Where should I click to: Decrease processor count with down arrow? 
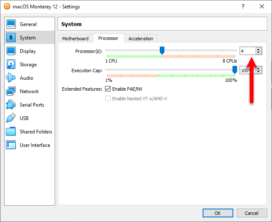(259, 52)
